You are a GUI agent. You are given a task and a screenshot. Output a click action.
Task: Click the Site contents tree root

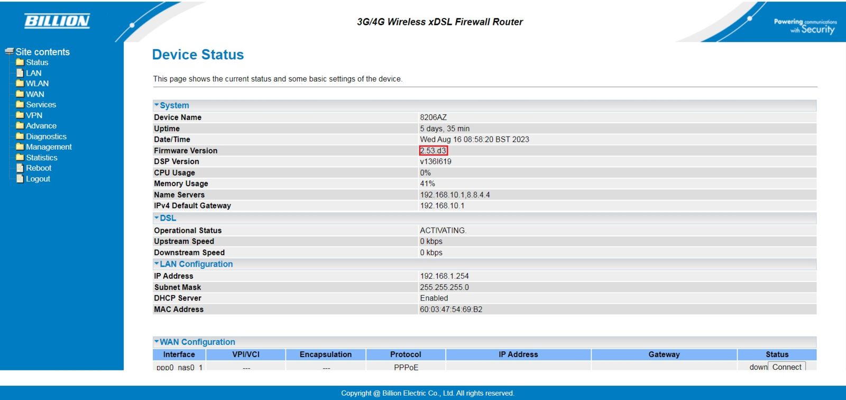tap(42, 52)
